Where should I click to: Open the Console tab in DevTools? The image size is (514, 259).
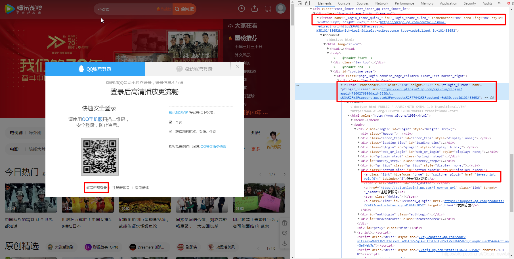click(x=344, y=3)
